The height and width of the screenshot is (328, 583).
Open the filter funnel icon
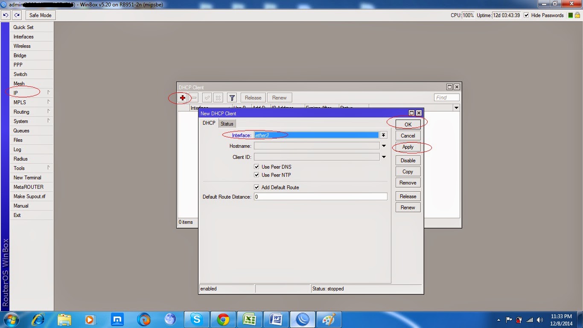pos(232,98)
